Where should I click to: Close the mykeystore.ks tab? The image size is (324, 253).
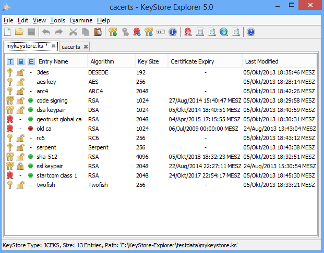pyautogui.click(x=53, y=46)
